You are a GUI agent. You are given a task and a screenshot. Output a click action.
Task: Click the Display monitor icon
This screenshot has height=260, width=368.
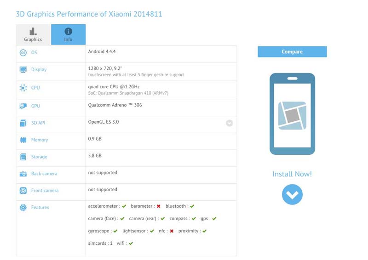(x=23, y=70)
